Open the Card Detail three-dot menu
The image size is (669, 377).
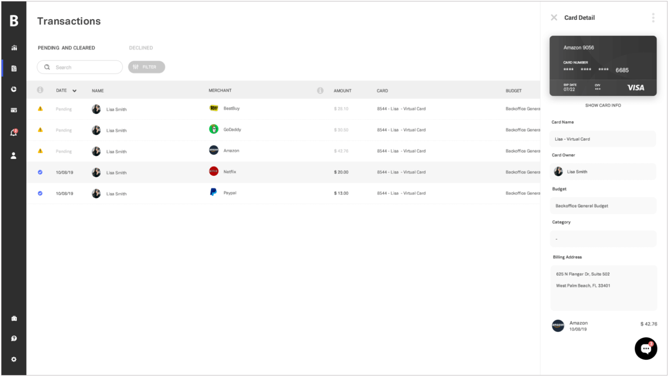click(x=653, y=18)
